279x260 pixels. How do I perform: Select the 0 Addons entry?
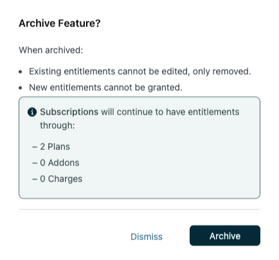[x=60, y=163]
